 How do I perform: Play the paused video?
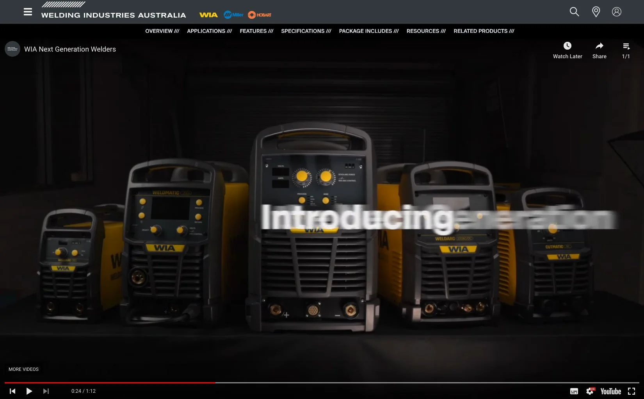(29, 391)
